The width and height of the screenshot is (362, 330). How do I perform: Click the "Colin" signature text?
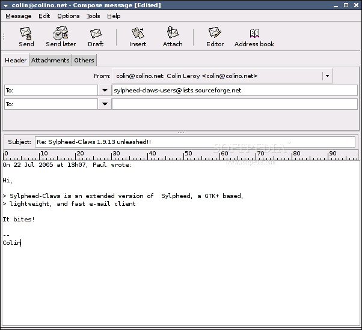[11, 243]
